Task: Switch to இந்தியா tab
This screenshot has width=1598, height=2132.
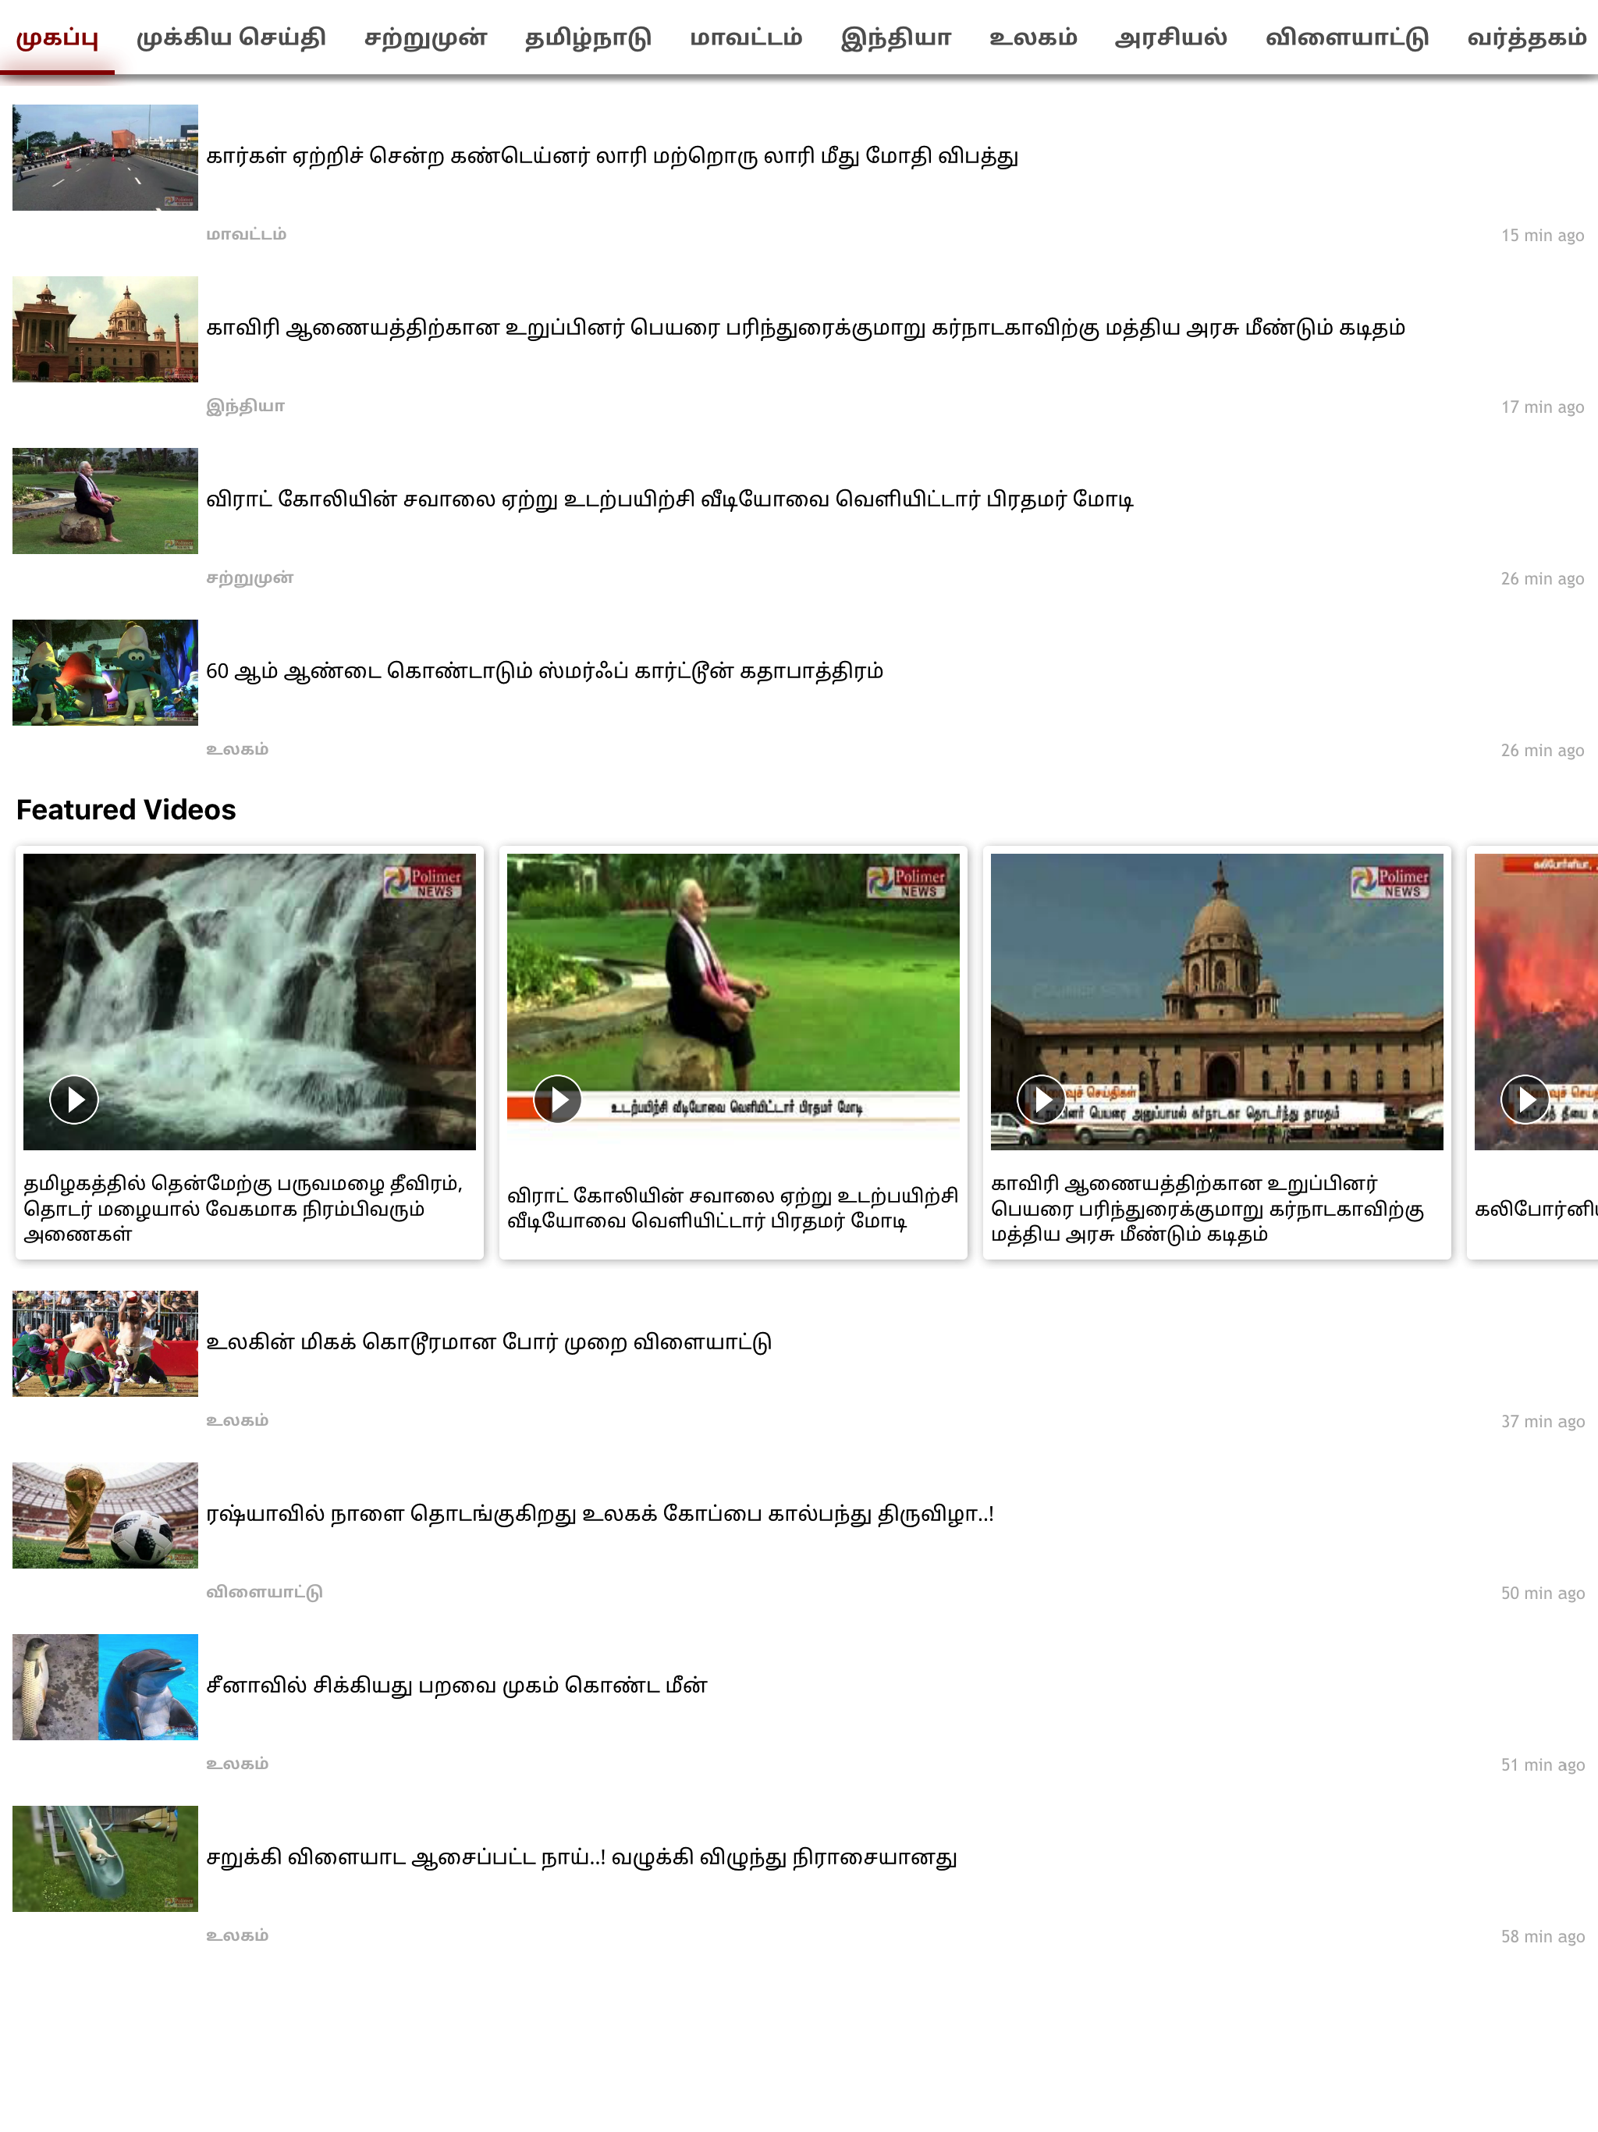Action: coord(896,37)
